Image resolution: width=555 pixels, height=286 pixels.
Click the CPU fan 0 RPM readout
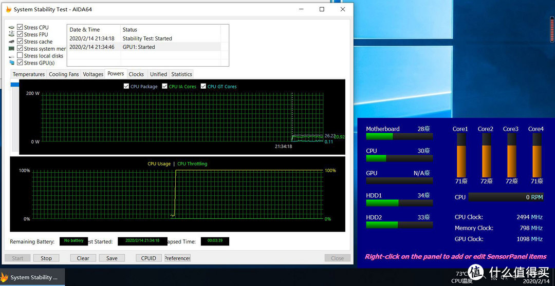pyautogui.click(x=506, y=197)
